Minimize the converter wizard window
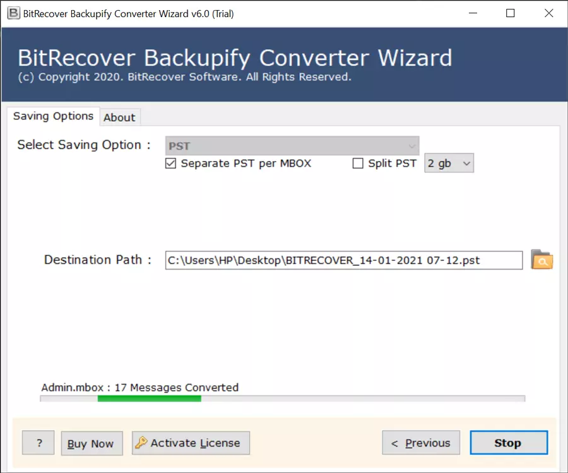Screen dimensions: 568x473 pyautogui.click(x=473, y=13)
